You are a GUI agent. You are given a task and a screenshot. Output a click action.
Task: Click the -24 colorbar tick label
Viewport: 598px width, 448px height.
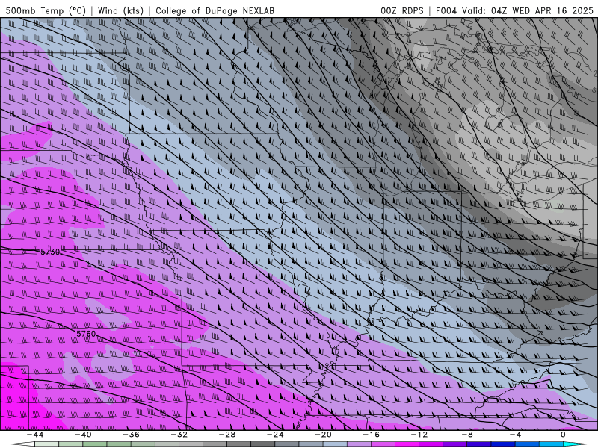tap(275, 435)
